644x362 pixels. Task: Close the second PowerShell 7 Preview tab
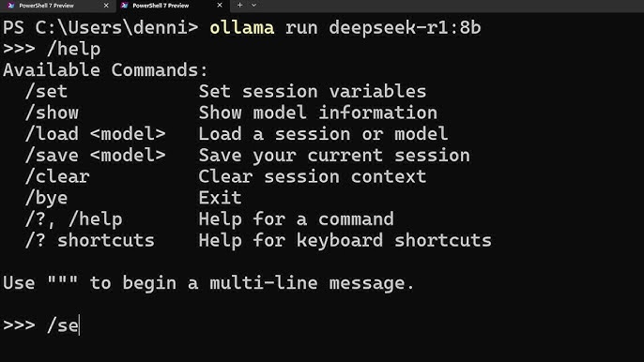click(x=220, y=6)
